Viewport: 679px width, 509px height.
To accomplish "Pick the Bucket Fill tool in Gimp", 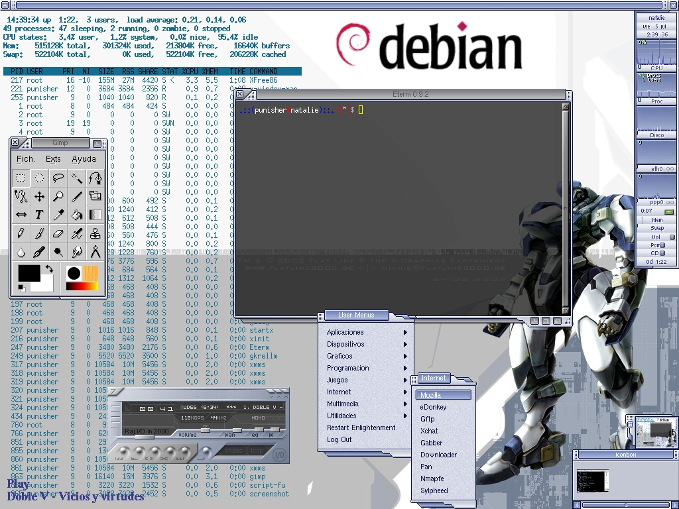I will [x=77, y=214].
